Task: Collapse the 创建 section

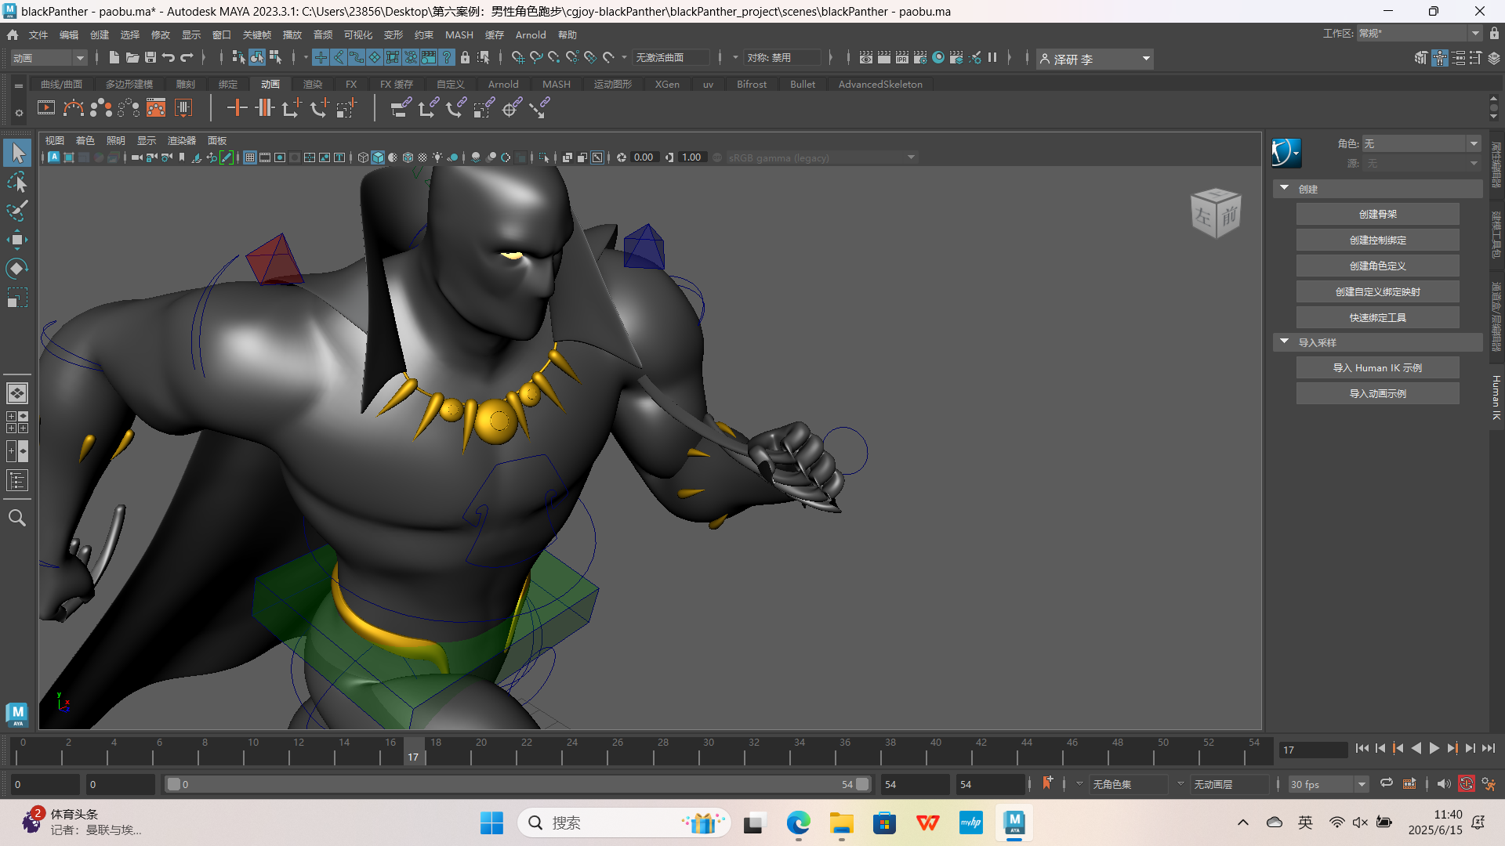Action: click(x=1285, y=189)
